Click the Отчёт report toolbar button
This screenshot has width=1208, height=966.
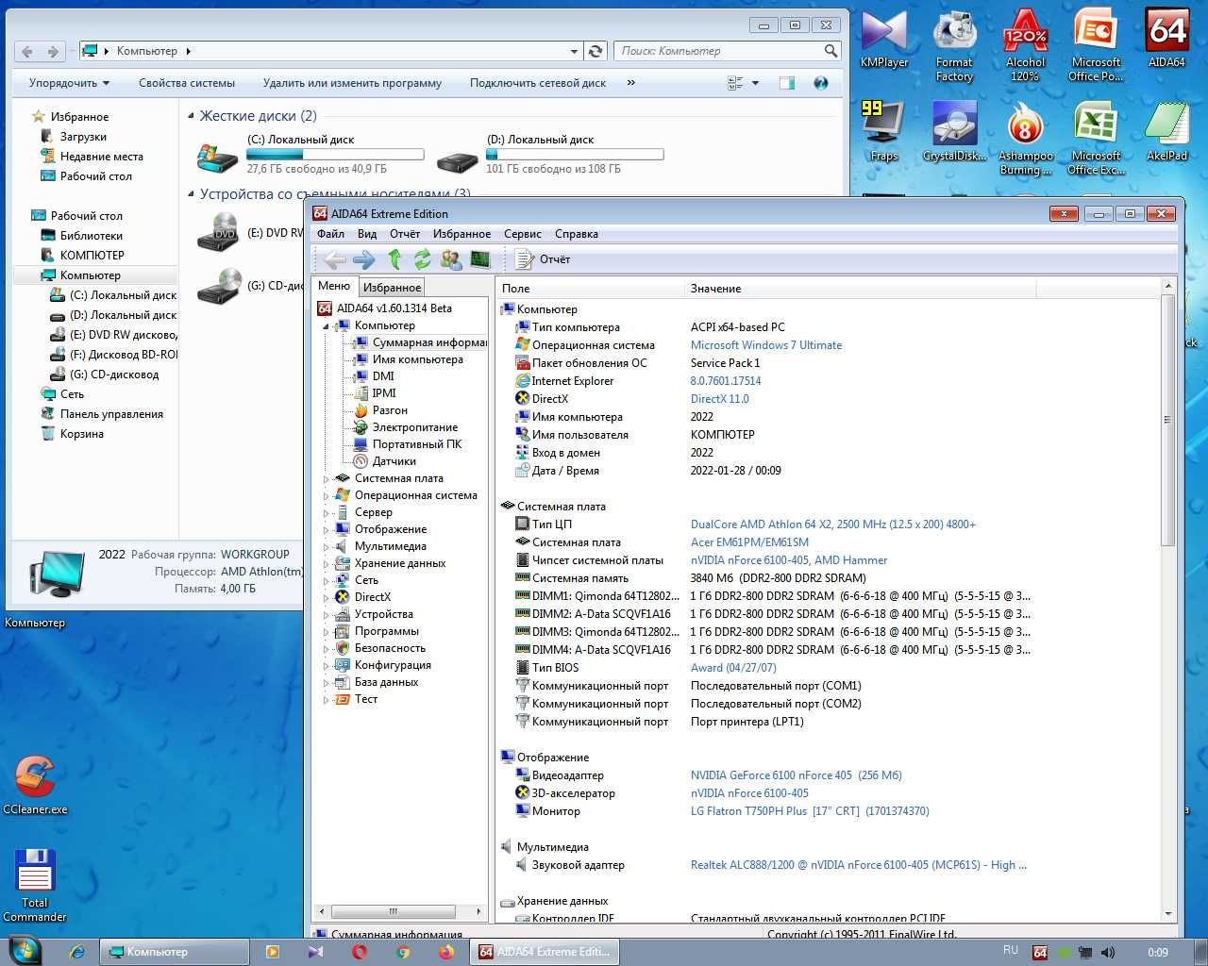(543, 258)
